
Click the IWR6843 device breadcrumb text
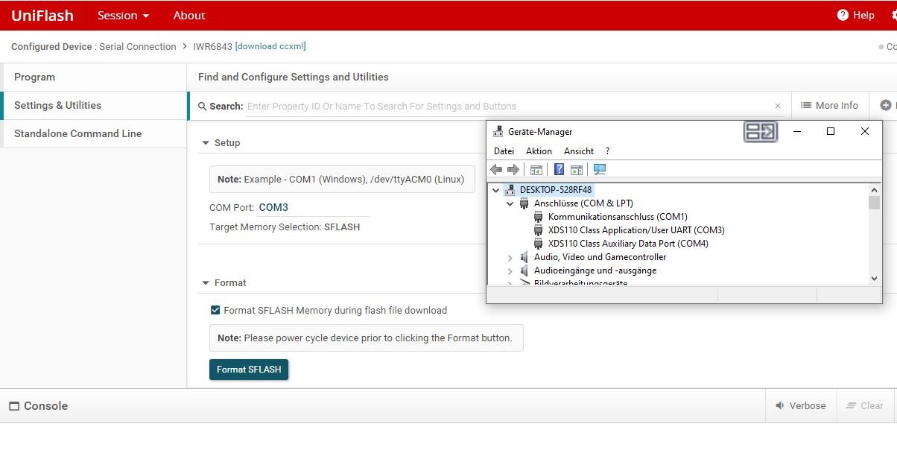click(212, 46)
